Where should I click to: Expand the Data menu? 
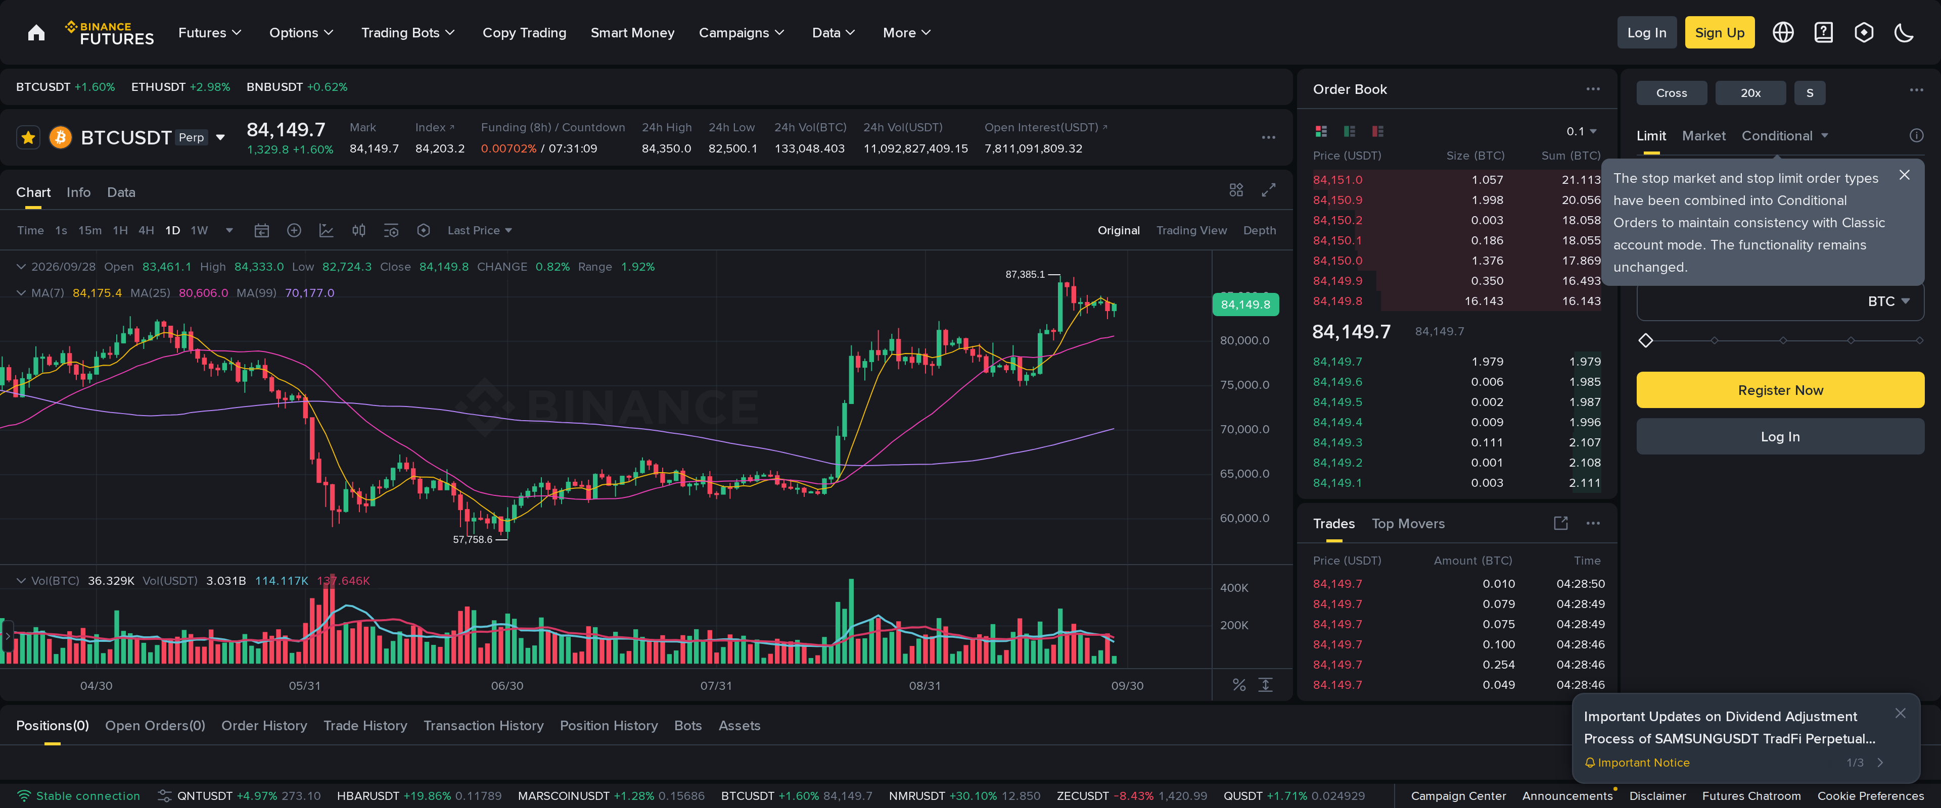click(x=834, y=32)
